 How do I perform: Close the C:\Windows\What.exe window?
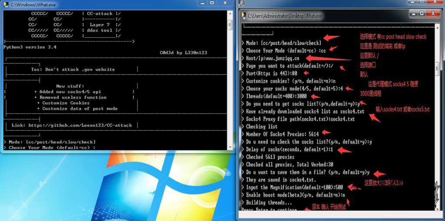(225, 3)
